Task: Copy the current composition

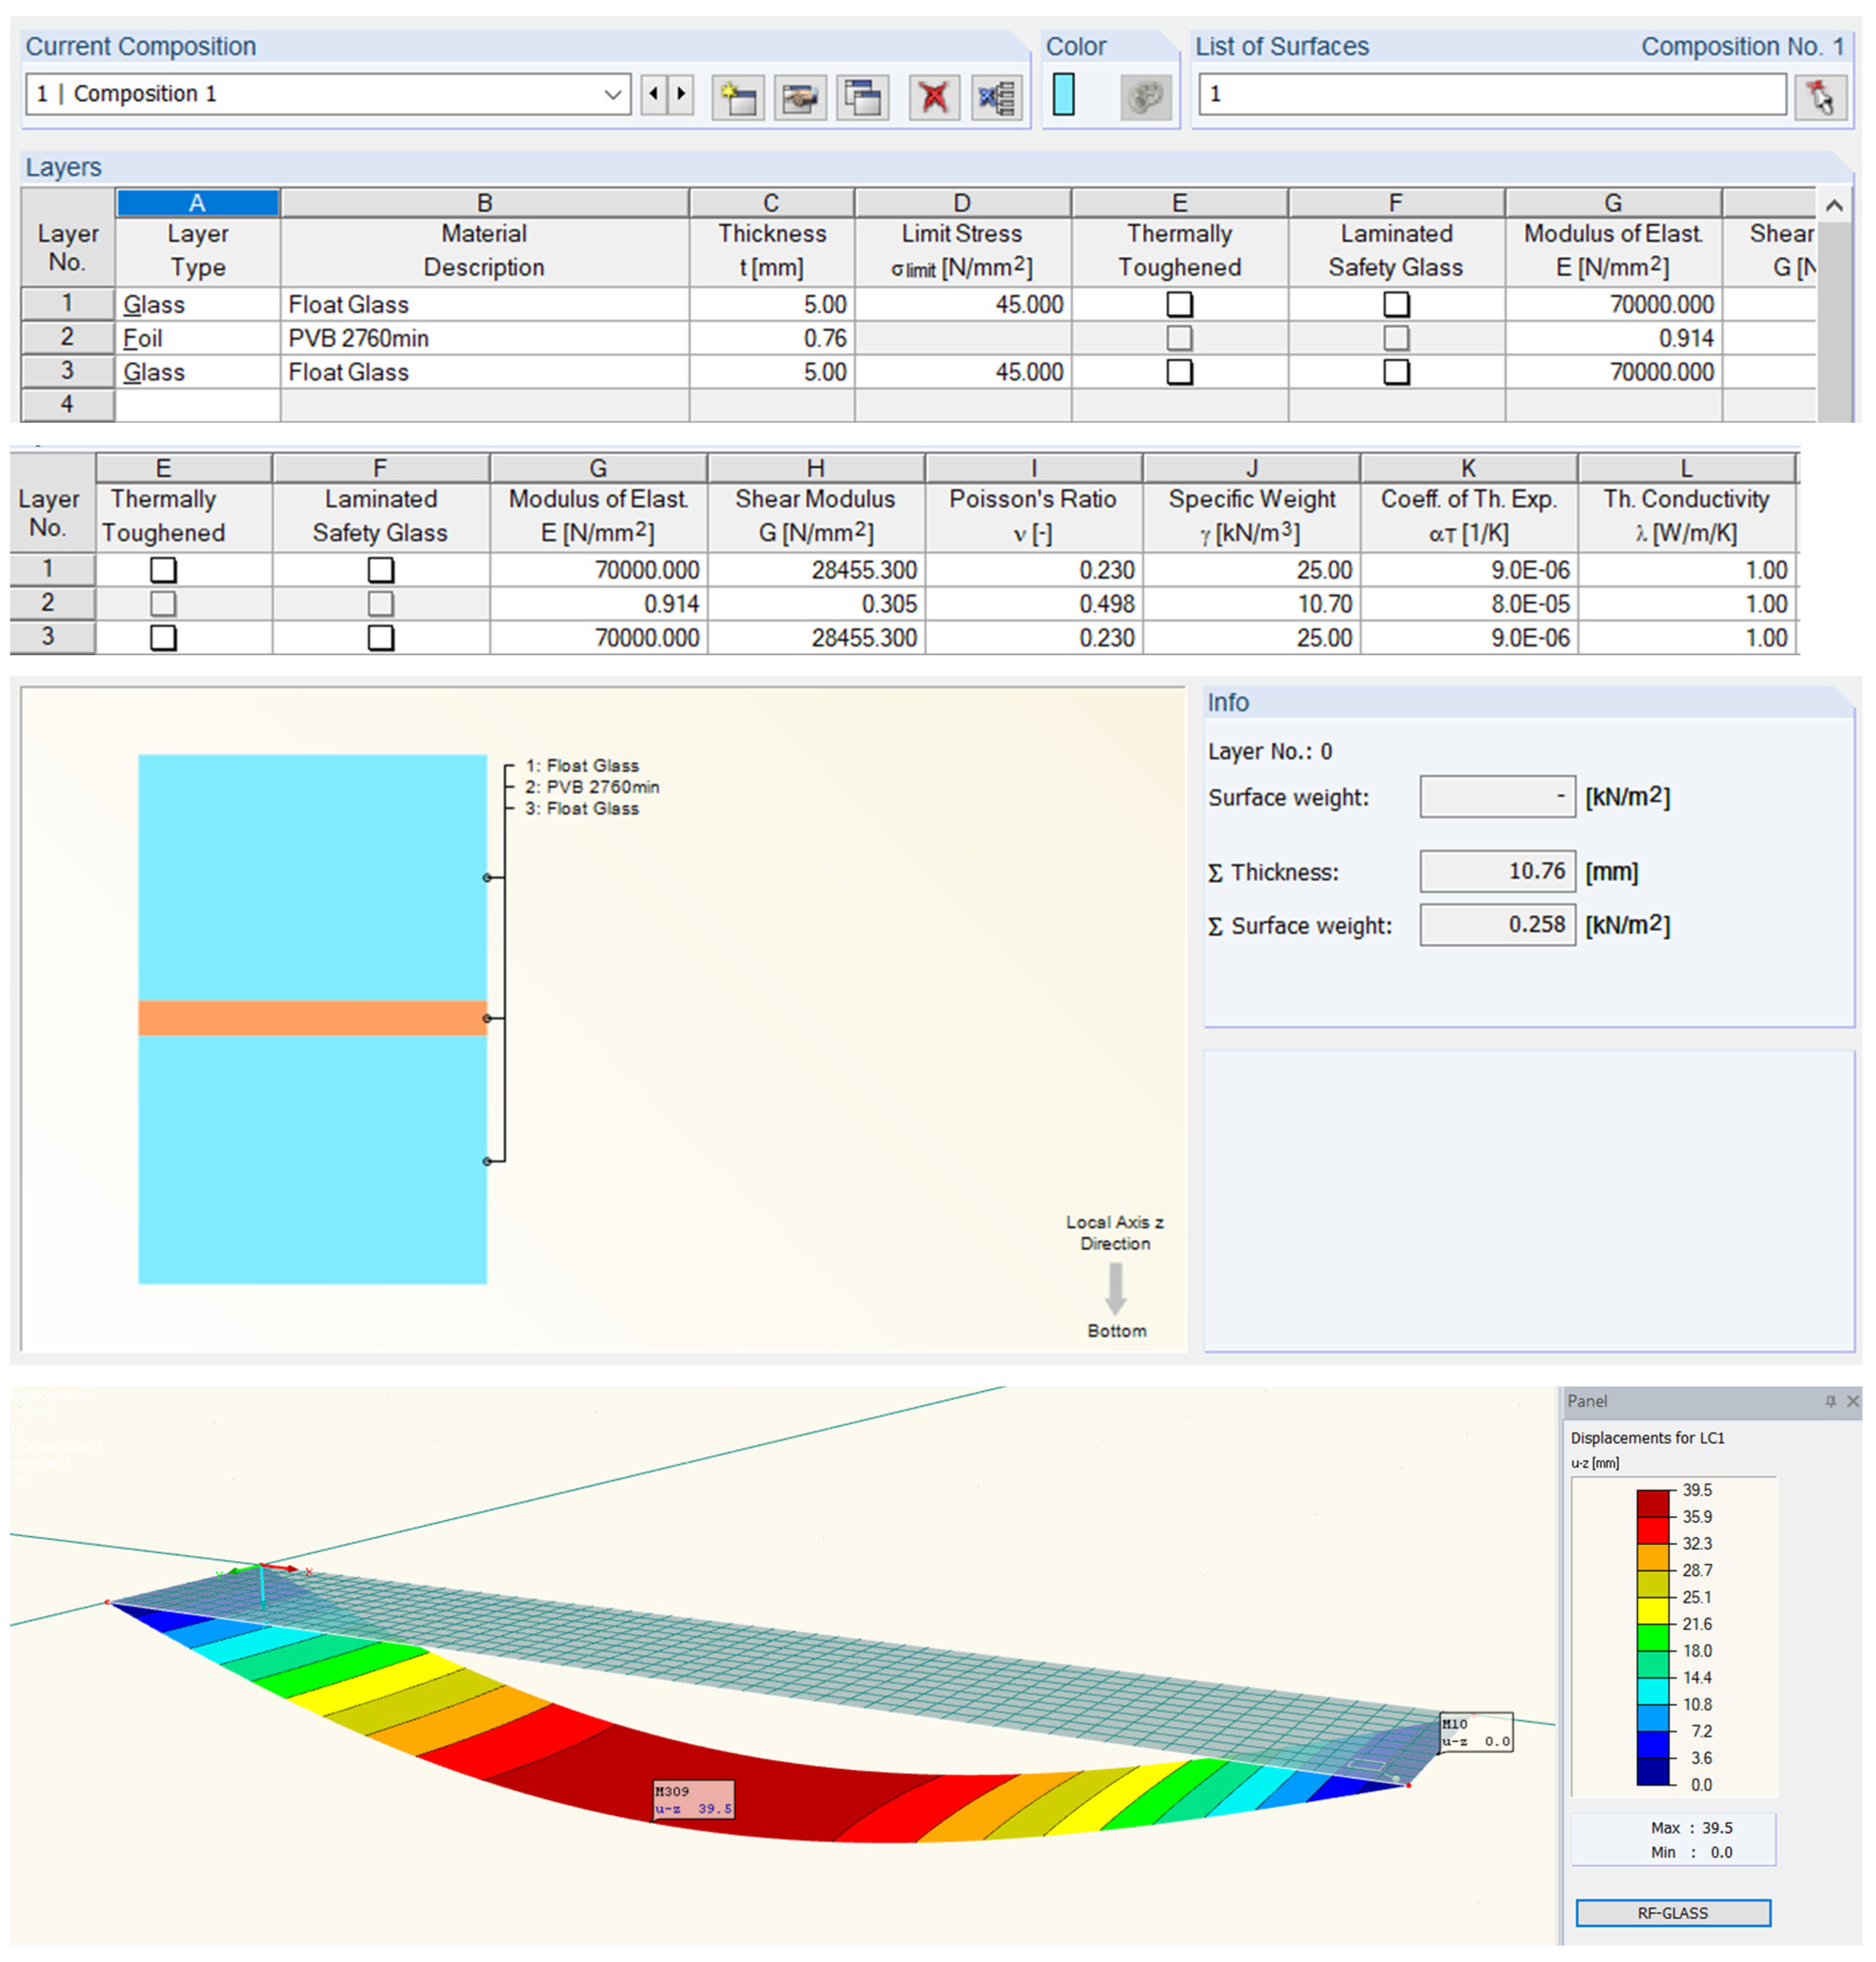Action: coord(862,97)
